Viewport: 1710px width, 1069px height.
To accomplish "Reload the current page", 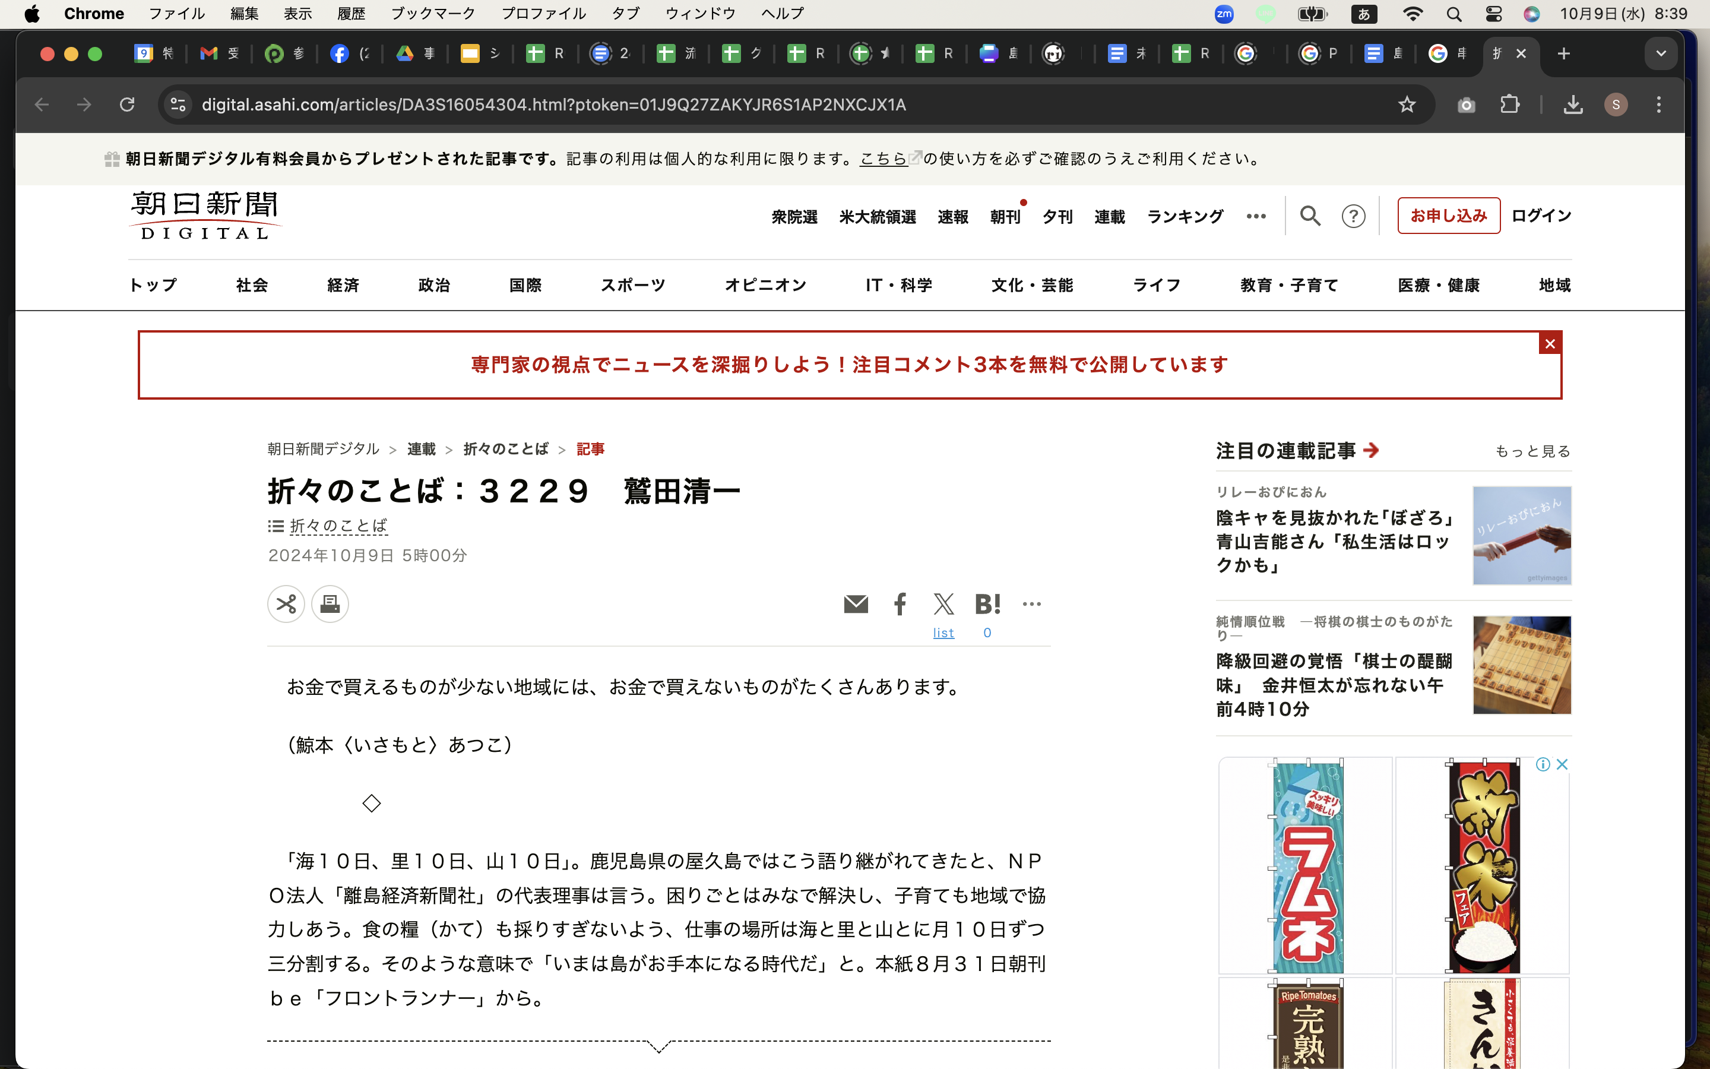I will (x=127, y=105).
